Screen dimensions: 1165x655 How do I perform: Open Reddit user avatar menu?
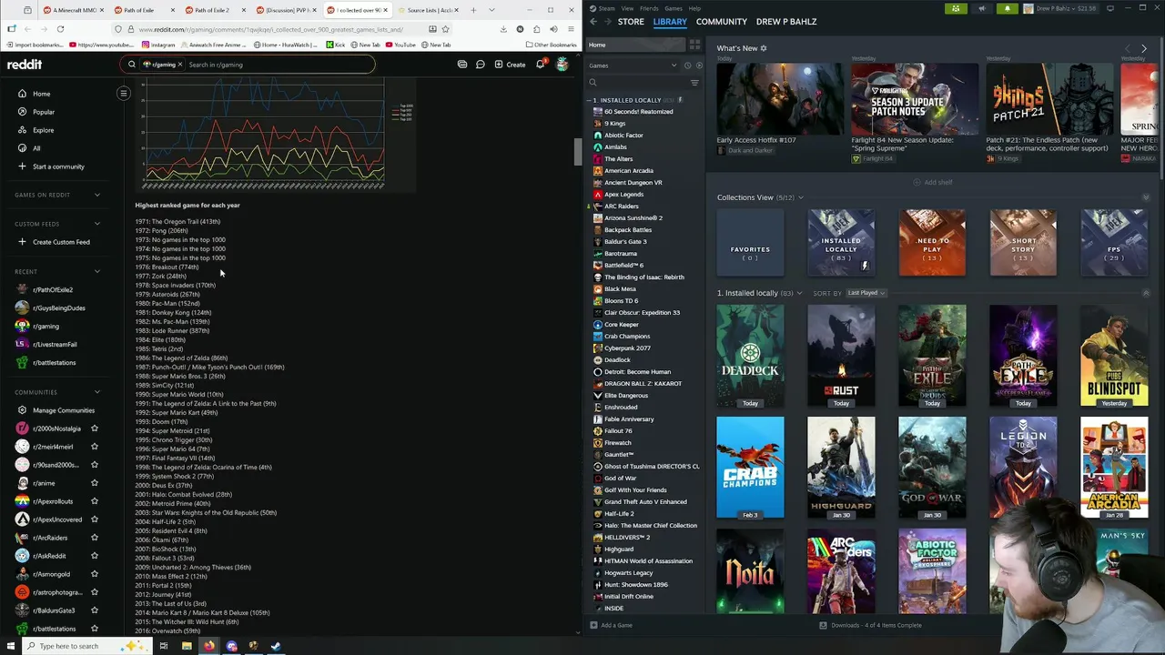pyautogui.click(x=562, y=65)
